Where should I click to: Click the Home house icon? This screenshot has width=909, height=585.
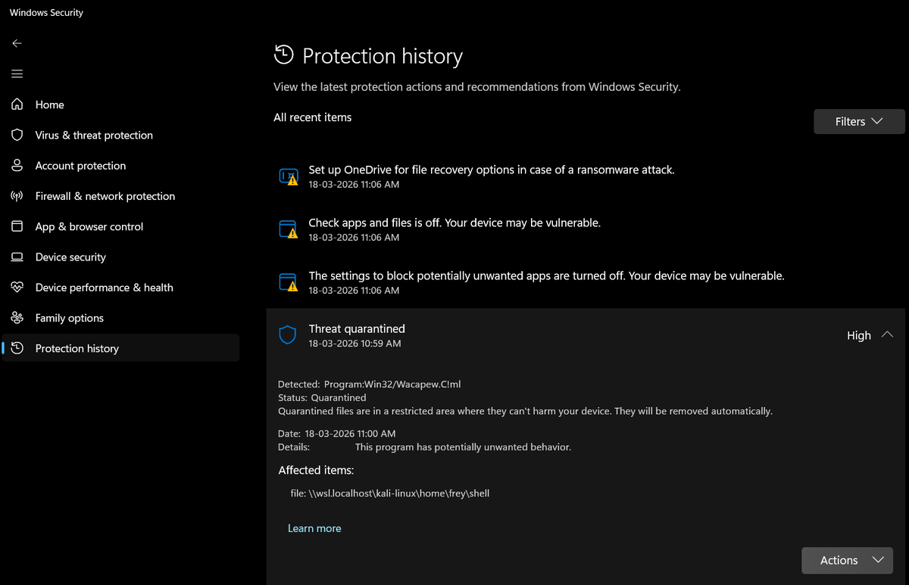pos(17,104)
